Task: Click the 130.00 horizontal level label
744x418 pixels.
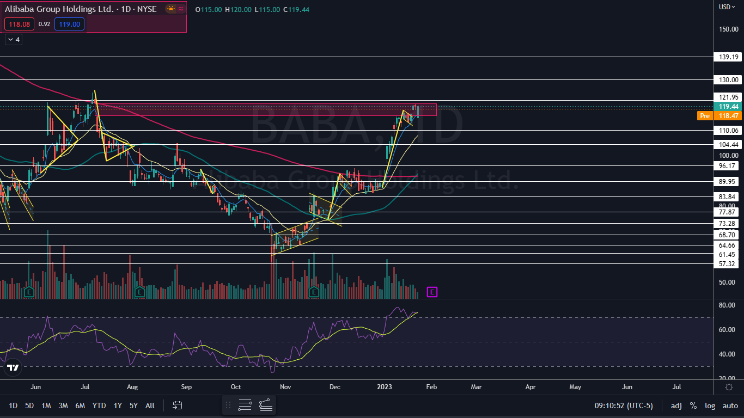Action: [728, 79]
